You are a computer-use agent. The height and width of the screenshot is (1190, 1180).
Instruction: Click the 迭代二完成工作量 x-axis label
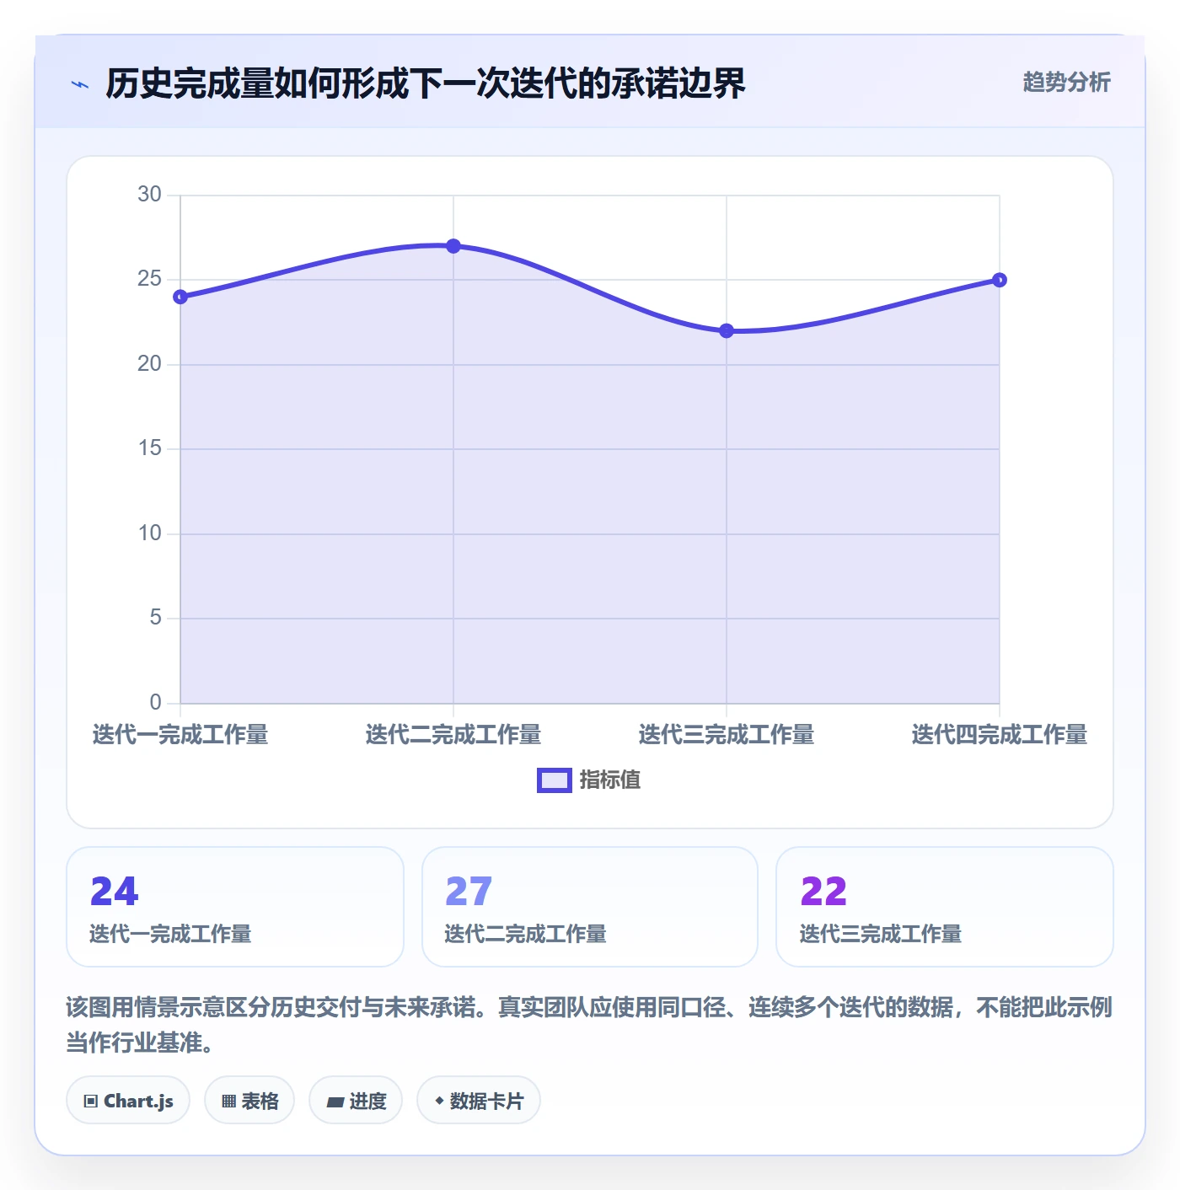[x=453, y=735]
